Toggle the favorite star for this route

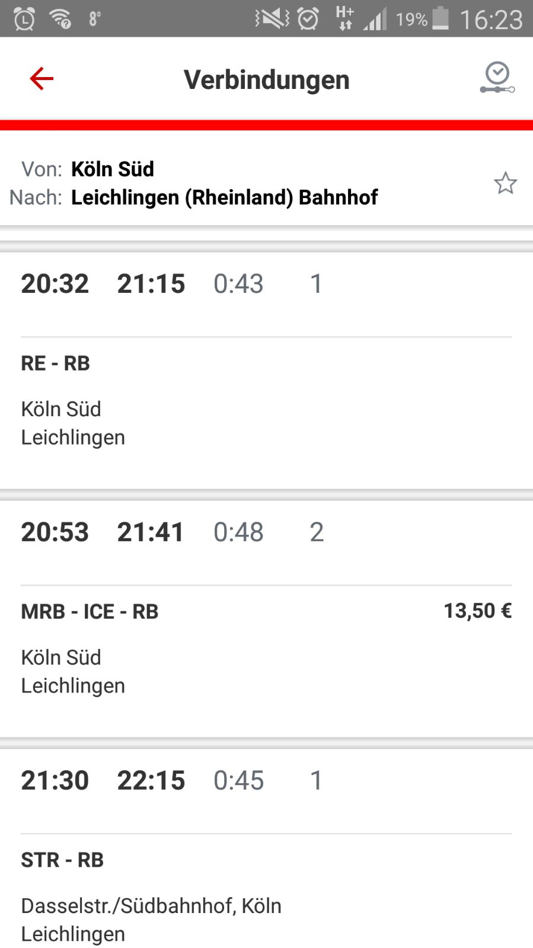coord(505,183)
